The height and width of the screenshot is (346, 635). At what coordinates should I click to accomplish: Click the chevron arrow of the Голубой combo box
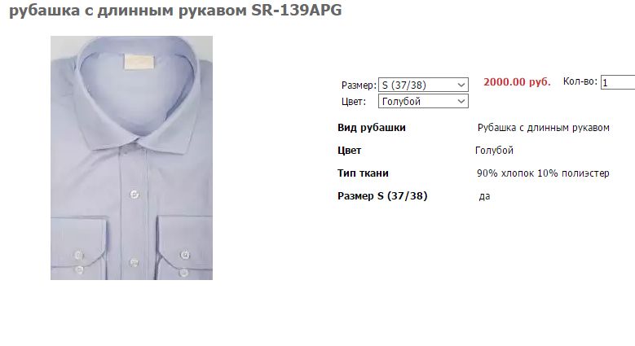pyautogui.click(x=461, y=101)
